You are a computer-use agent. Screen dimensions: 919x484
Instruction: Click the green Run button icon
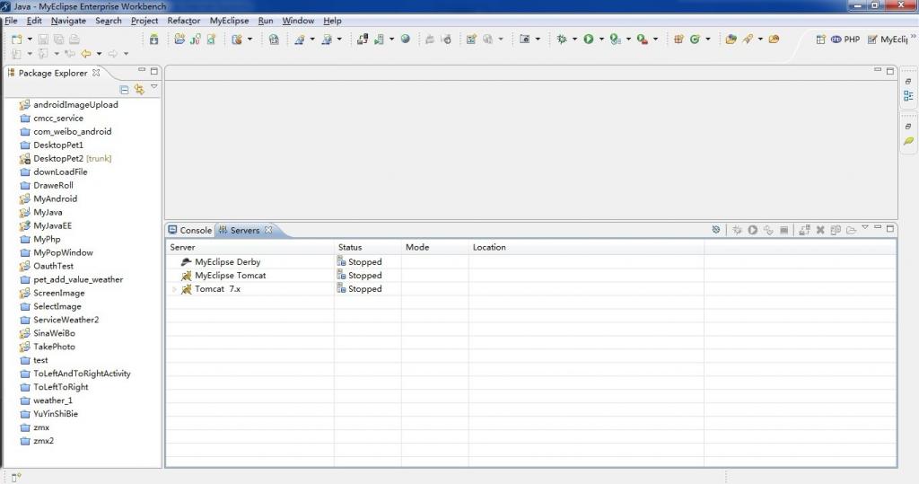589,40
